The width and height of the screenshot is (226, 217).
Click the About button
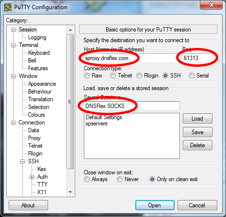tap(28, 205)
